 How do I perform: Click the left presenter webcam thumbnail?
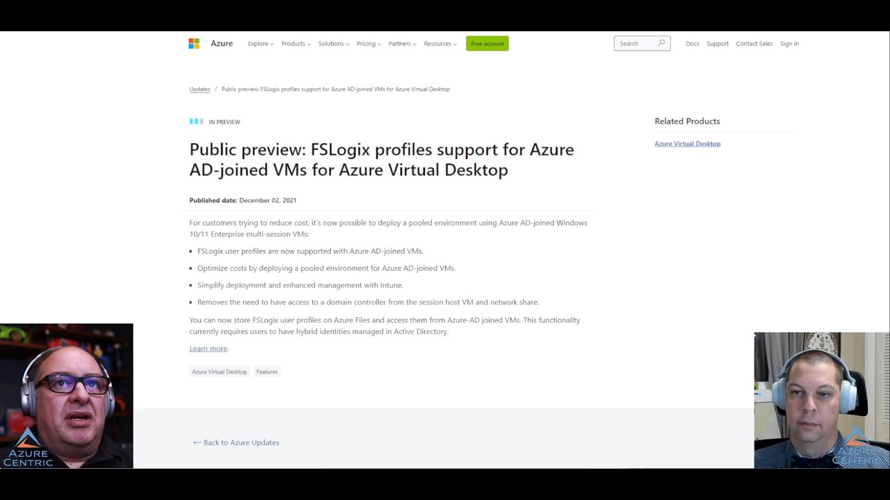coord(66,396)
